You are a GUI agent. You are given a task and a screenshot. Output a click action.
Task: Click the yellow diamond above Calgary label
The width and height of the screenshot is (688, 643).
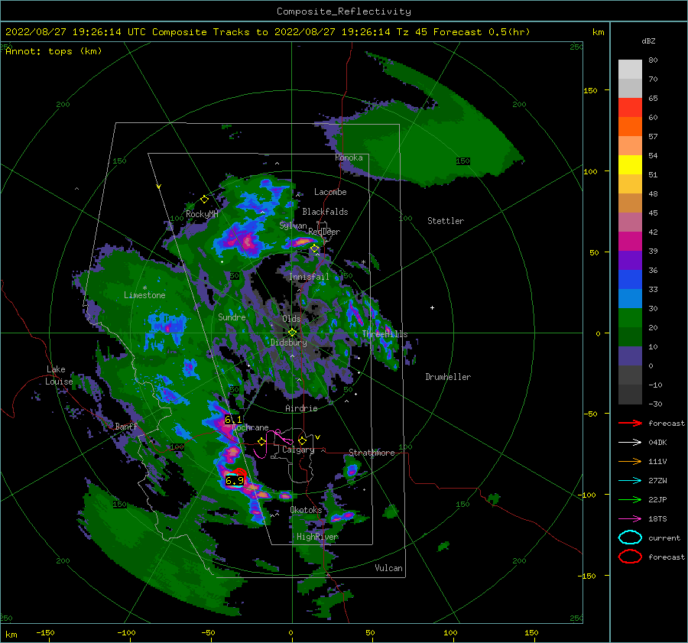302,440
